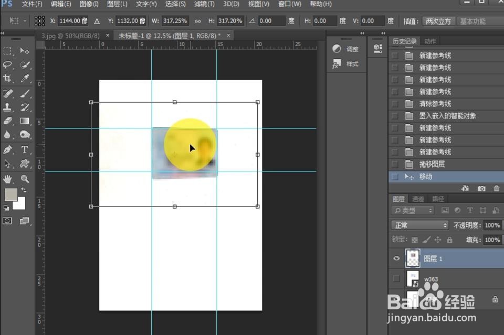Switch to the 通道 channels tab
Viewport: 504px width, 335px height.
click(x=418, y=199)
